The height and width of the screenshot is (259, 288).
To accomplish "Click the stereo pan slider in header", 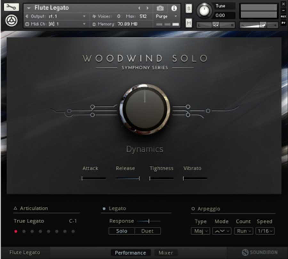I will pyautogui.click(x=216, y=25).
